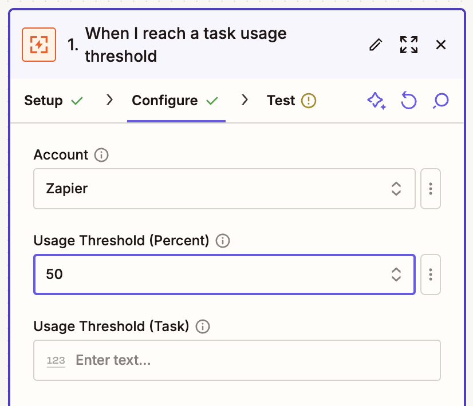Switch to the Setup tab
473x406 pixels.
[53, 101]
